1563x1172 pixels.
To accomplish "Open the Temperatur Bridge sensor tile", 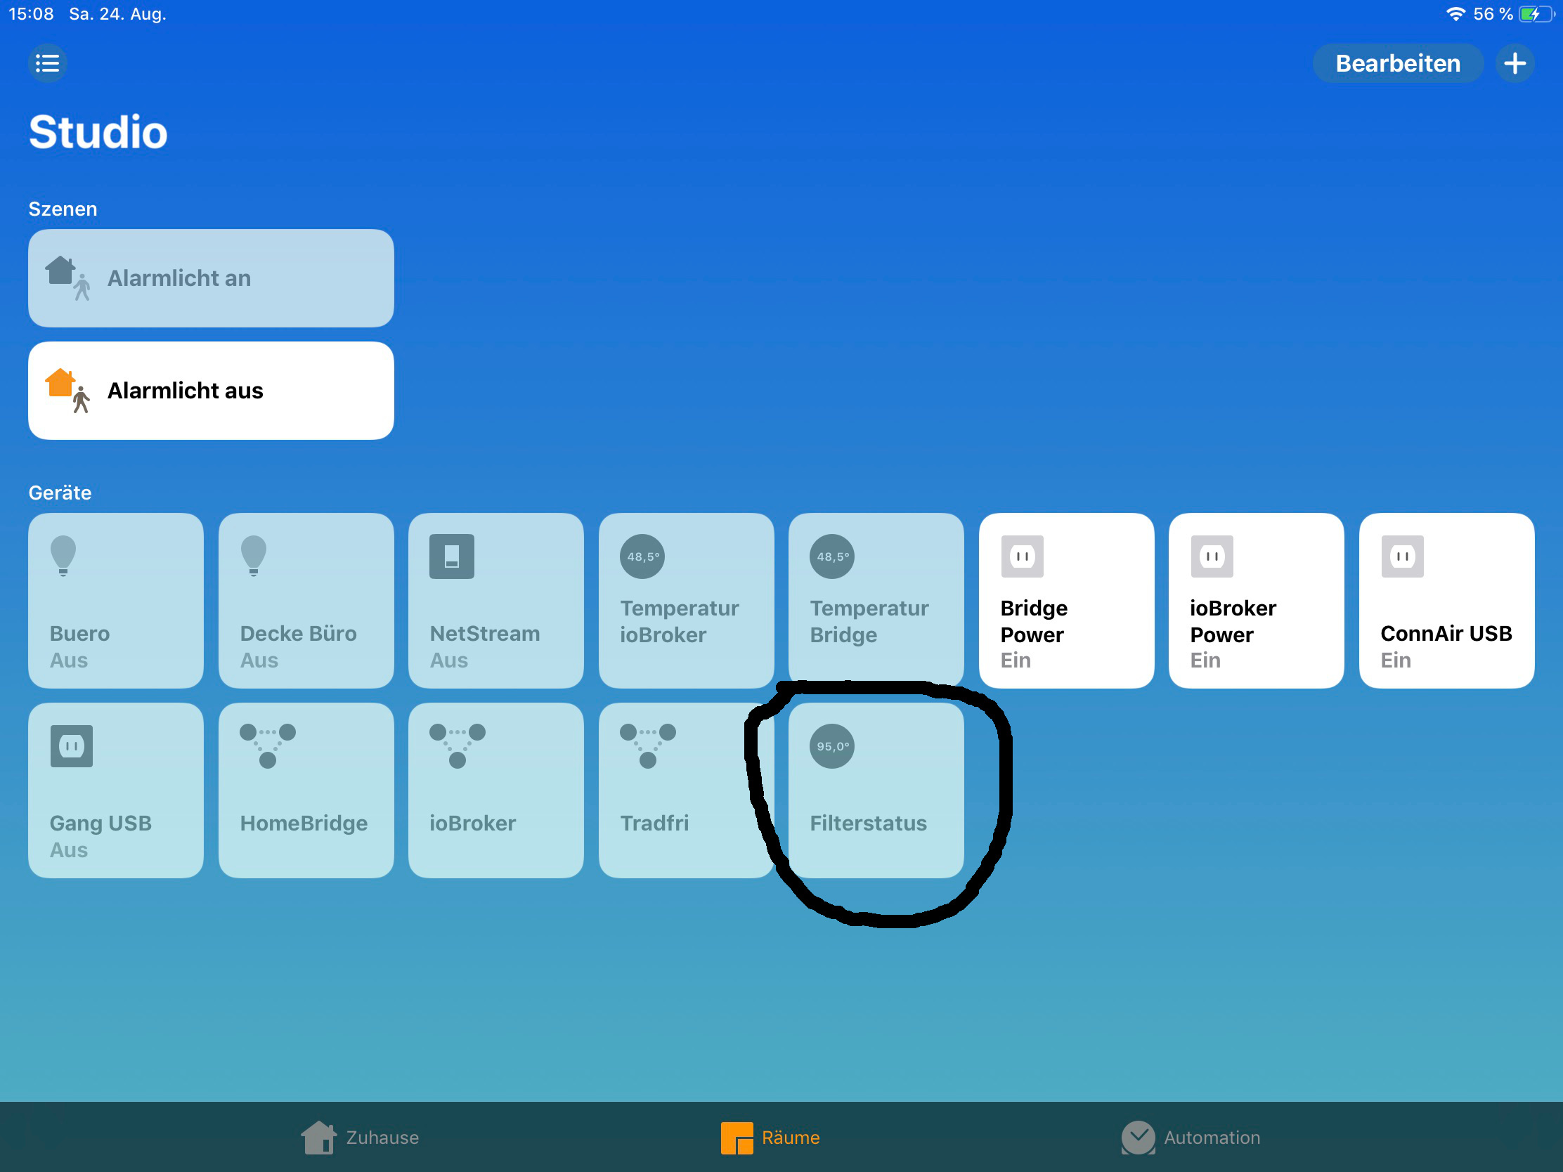I will [x=876, y=601].
